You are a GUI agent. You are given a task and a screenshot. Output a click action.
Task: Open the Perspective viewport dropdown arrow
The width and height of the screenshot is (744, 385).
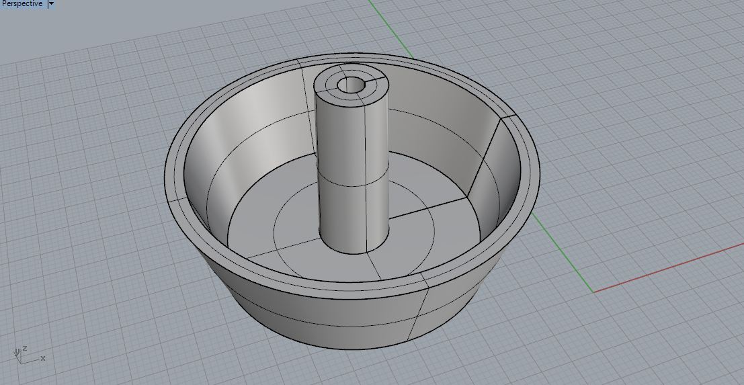[x=52, y=4]
